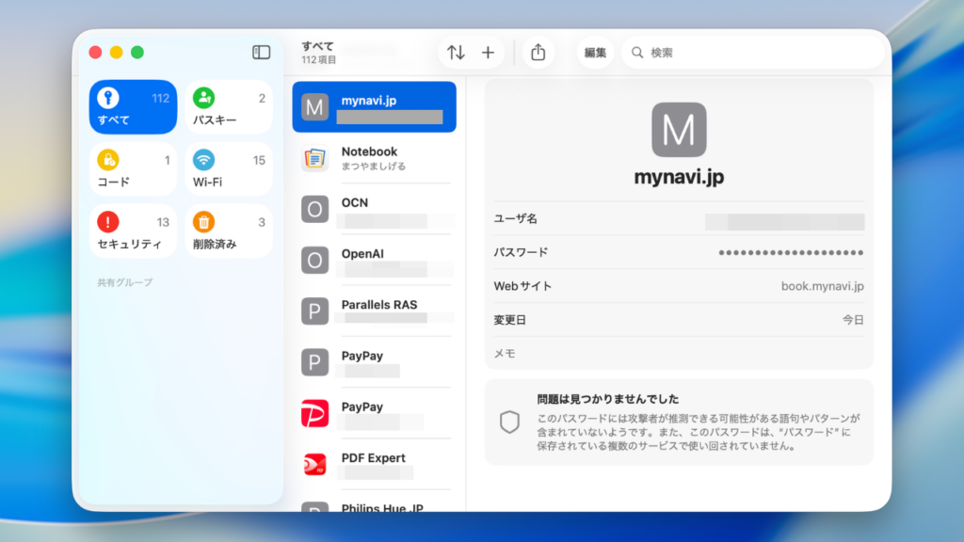This screenshot has width=964, height=542.
Task: Share mynavi.jp using the share icon
Action: click(x=538, y=53)
